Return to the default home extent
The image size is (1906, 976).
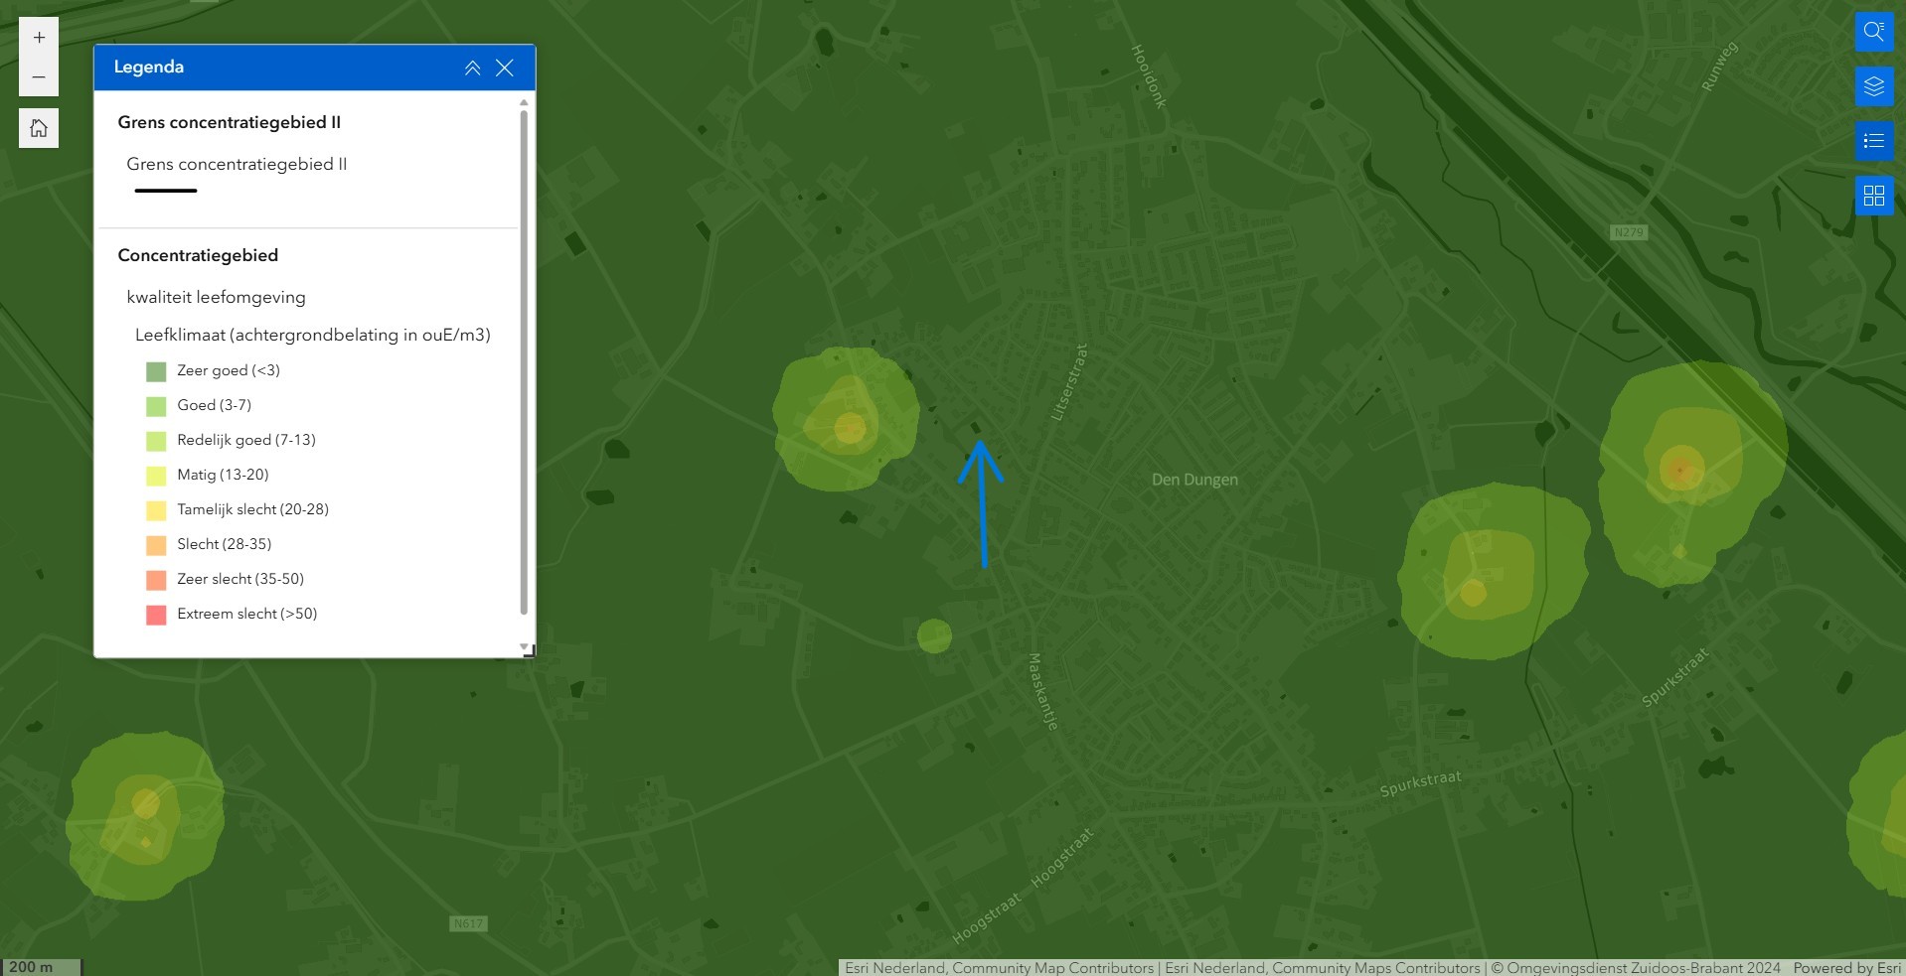(39, 128)
